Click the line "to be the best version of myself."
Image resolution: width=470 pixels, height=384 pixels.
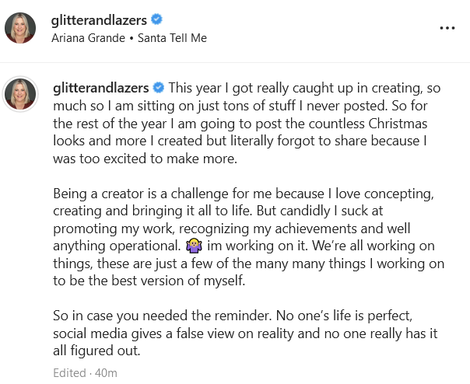click(x=149, y=281)
